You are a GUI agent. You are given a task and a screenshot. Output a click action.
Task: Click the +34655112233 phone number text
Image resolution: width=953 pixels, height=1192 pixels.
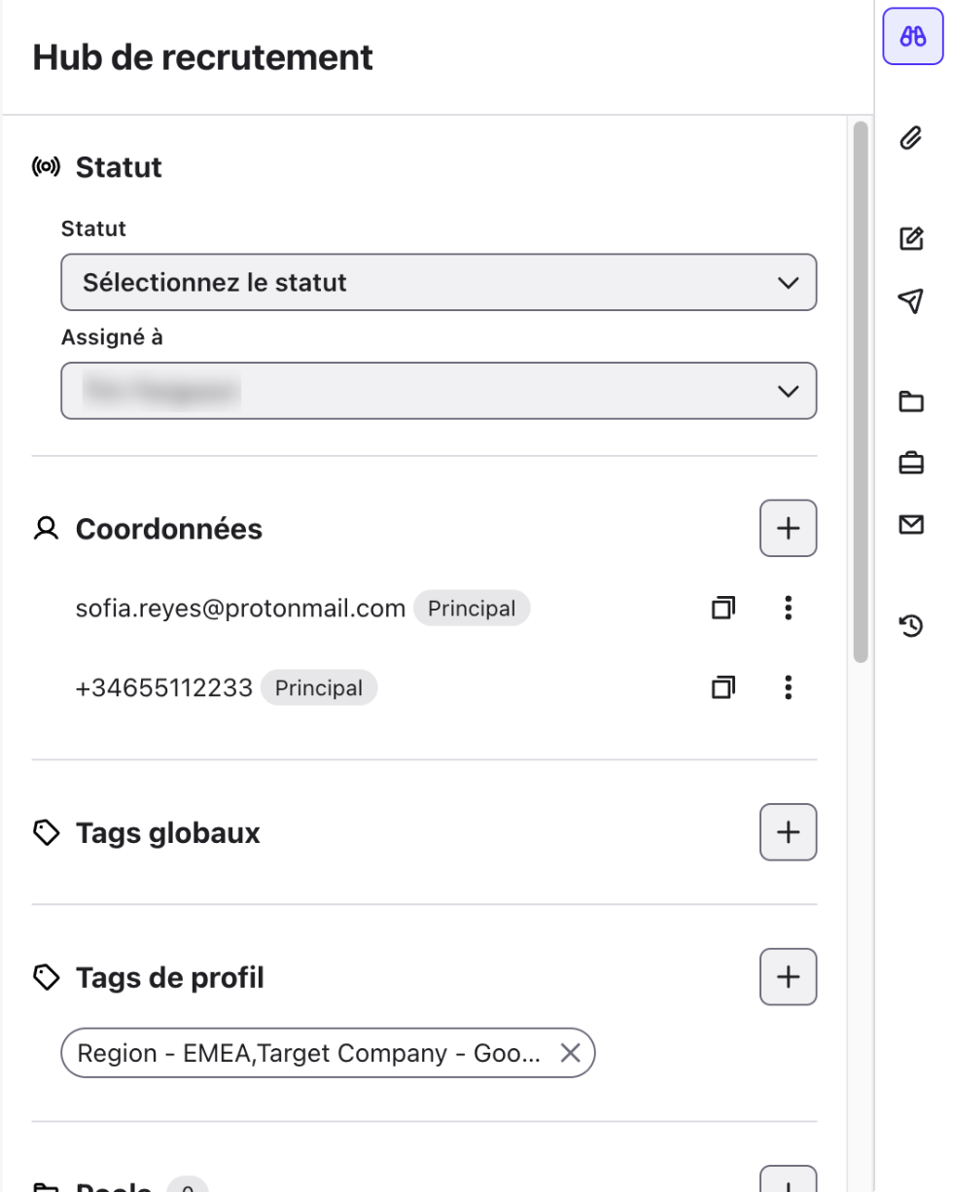(x=164, y=688)
